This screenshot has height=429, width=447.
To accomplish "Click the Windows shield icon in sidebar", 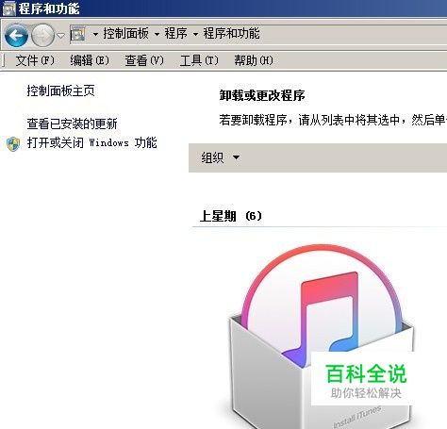I will (13, 144).
